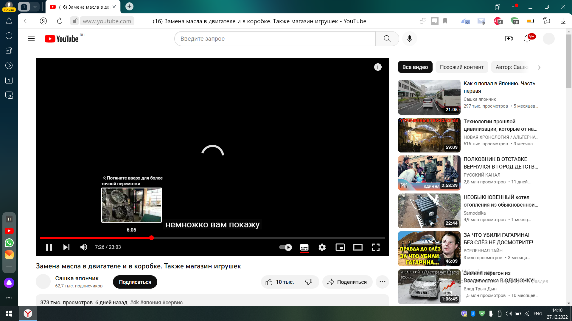Viewport: 572px width, 321px height.
Task: Open sidebar screenshot tool icon
Action: (x=9, y=95)
